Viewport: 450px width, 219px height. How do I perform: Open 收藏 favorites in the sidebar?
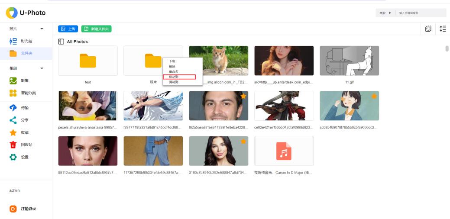pyautogui.click(x=25, y=132)
